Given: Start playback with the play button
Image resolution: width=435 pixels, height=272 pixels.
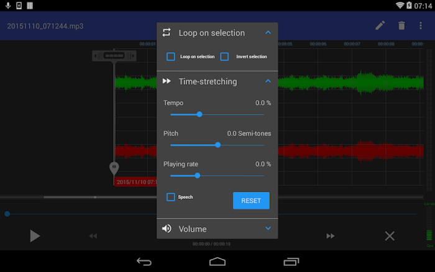Looking at the screenshot, I should (35, 236).
